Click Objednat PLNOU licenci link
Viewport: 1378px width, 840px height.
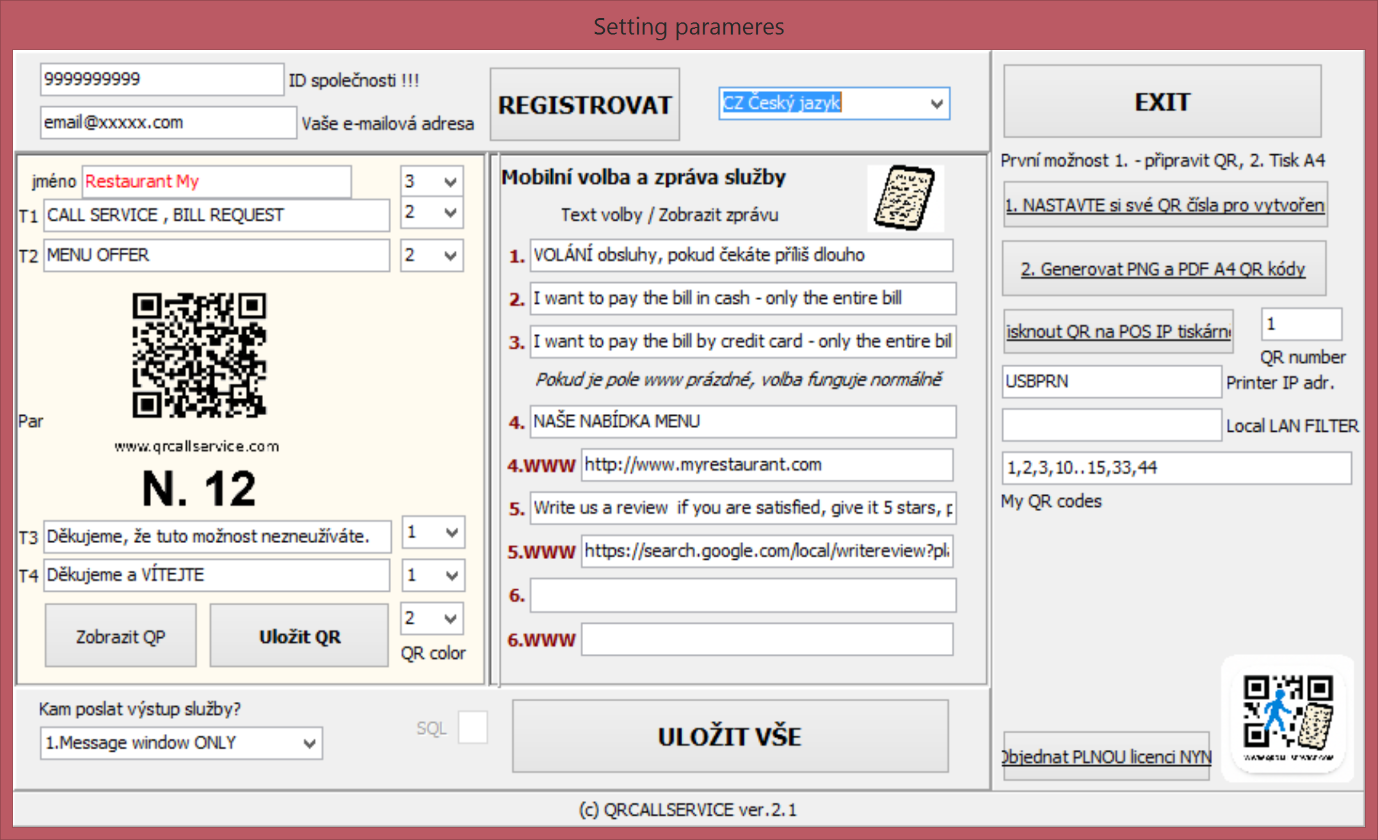point(1107,757)
